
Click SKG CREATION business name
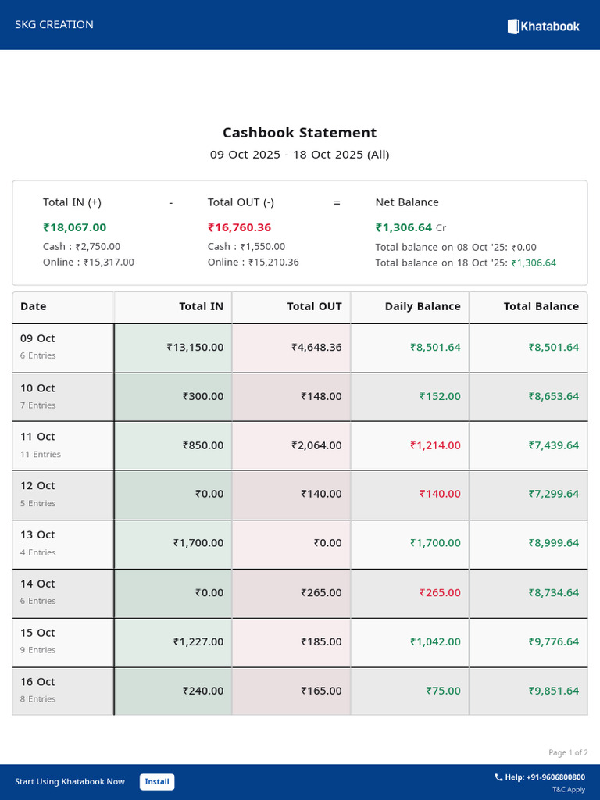pos(54,24)
